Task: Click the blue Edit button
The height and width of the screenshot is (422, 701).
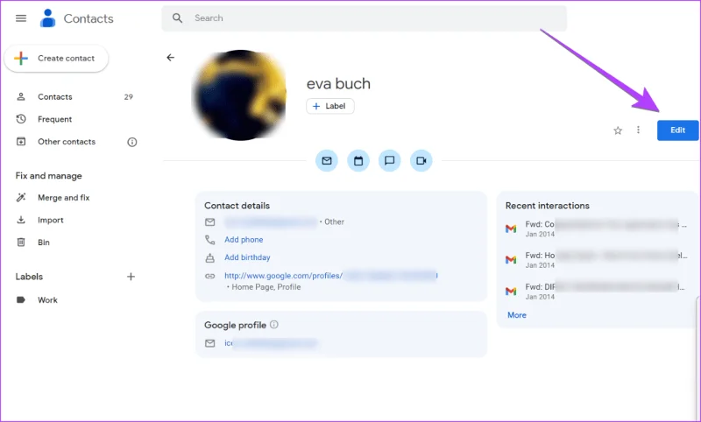Action: [677, 130]
